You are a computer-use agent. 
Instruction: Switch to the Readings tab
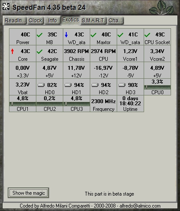point(15,21)
